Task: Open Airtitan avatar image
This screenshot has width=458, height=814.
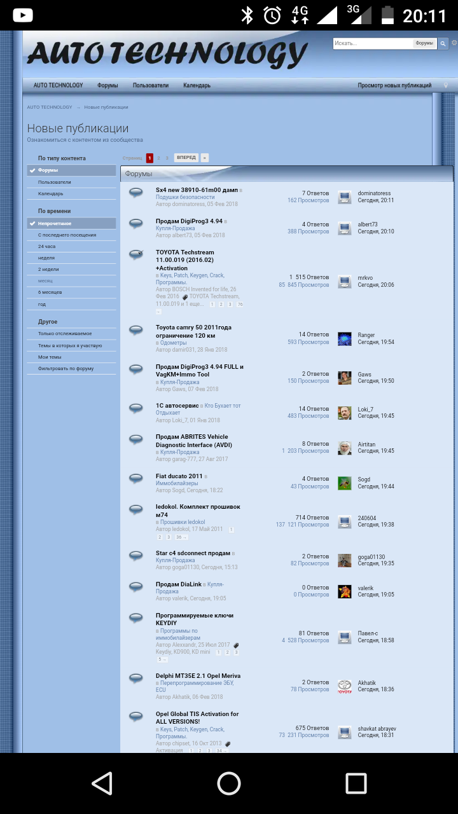Action: point(344,448)
